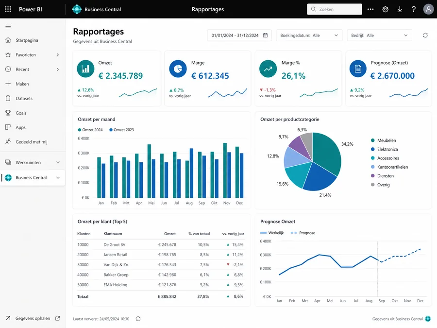Click the Maken plus icon
Viewport: 437px width, 328px height.
8,84
